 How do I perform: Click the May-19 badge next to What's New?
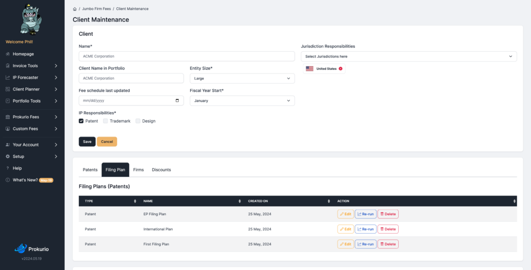coord(46,180)
